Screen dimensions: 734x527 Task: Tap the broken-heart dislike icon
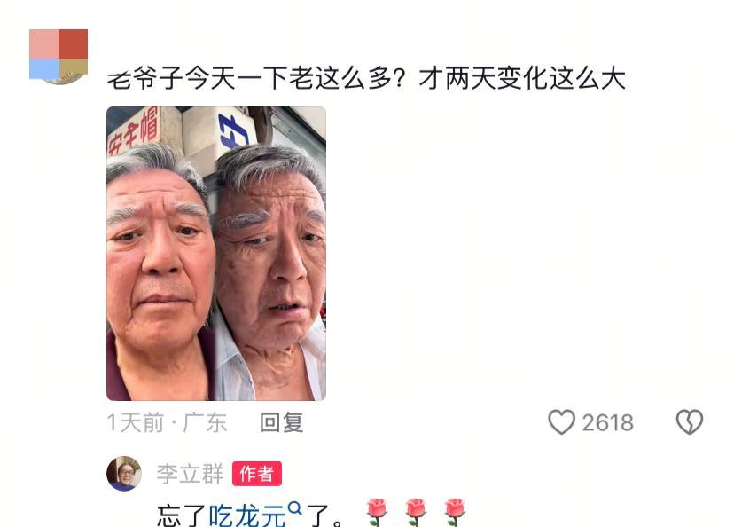click(x=690, y=422)
